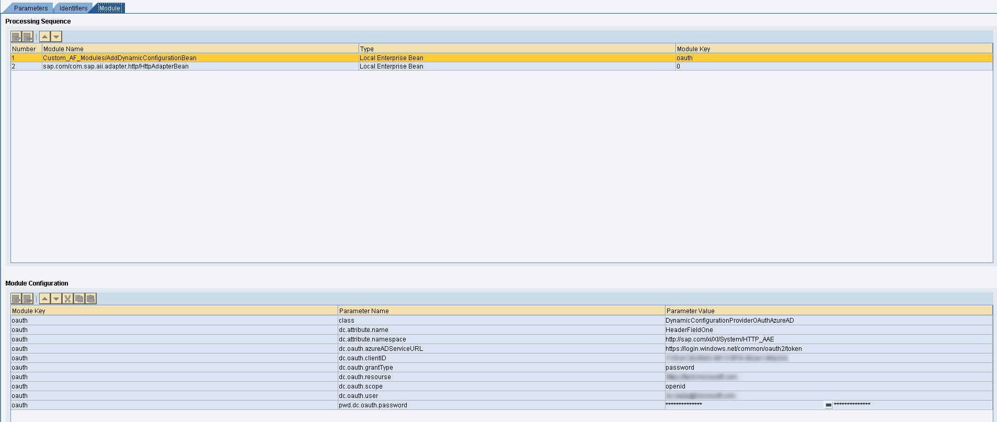Viewport: 997px width, 422px height.
Task: Click the azureADServiceURL parameter value
Action: (733, 349)
